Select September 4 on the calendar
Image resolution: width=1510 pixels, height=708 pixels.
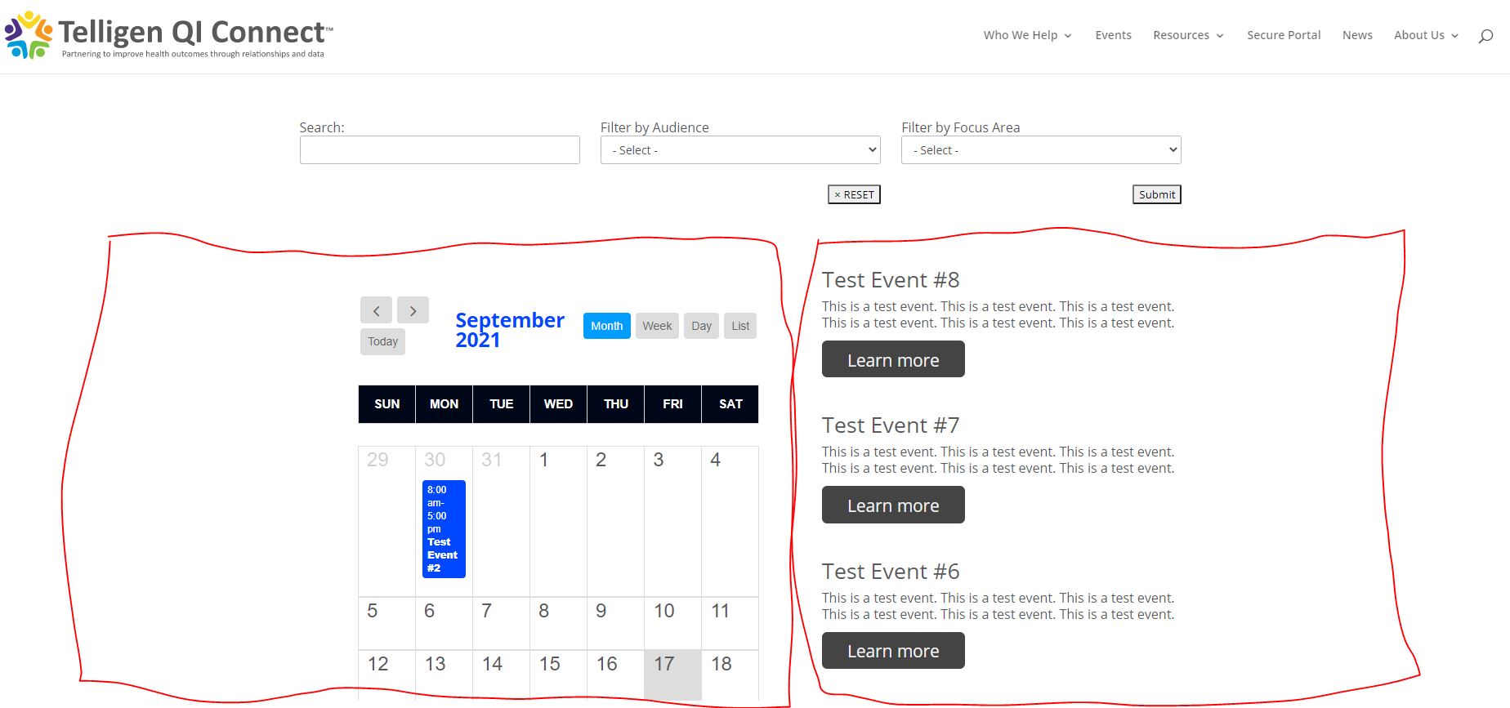(x=730, y=521)
